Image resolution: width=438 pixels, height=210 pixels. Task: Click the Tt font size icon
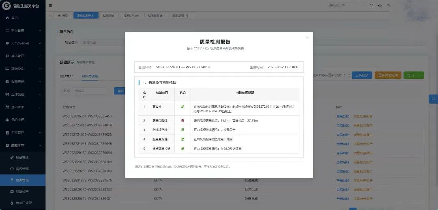[x=388, y=6]
